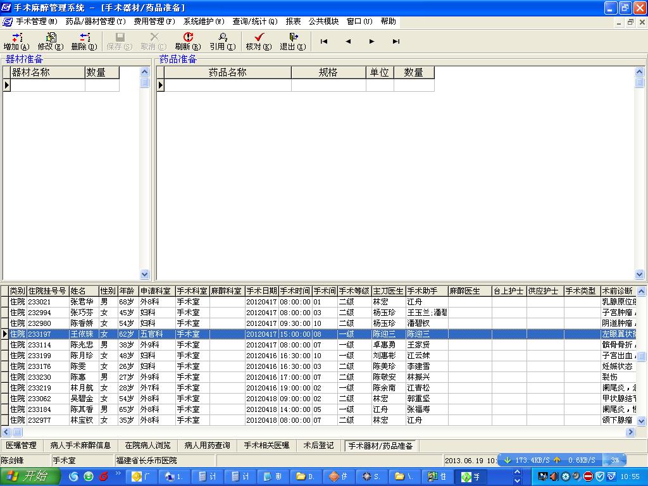
Task: Switch to the 术后登记 tab
Action: 319,445
